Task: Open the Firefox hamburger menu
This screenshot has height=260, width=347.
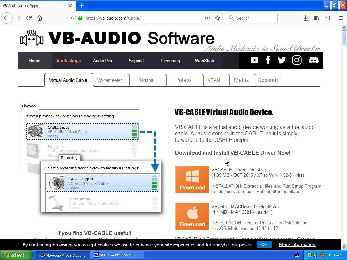Action: [340, 18]
